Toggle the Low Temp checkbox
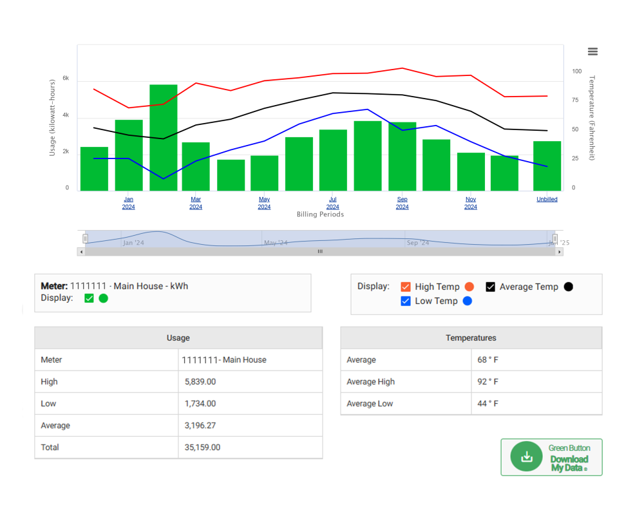The width and height of the screenshot is (644, 505). tap(406, 301)
